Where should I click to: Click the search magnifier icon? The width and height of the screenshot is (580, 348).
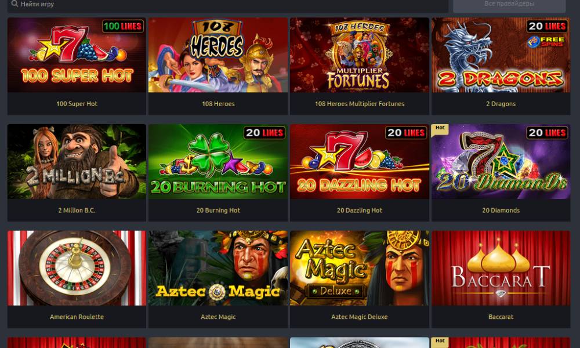[14, 3]
